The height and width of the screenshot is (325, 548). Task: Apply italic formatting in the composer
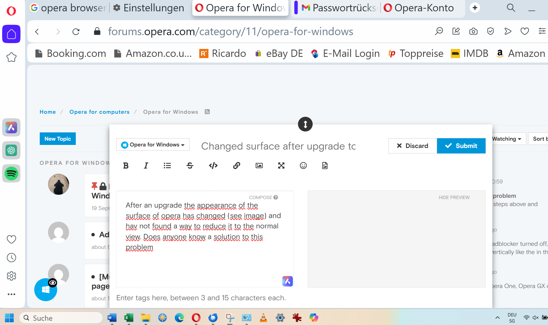tap(146, 166)
